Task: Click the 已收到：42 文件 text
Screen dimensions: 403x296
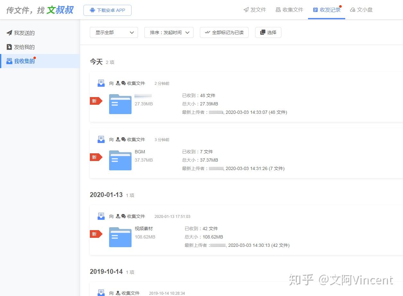Action: coord(201,229)
